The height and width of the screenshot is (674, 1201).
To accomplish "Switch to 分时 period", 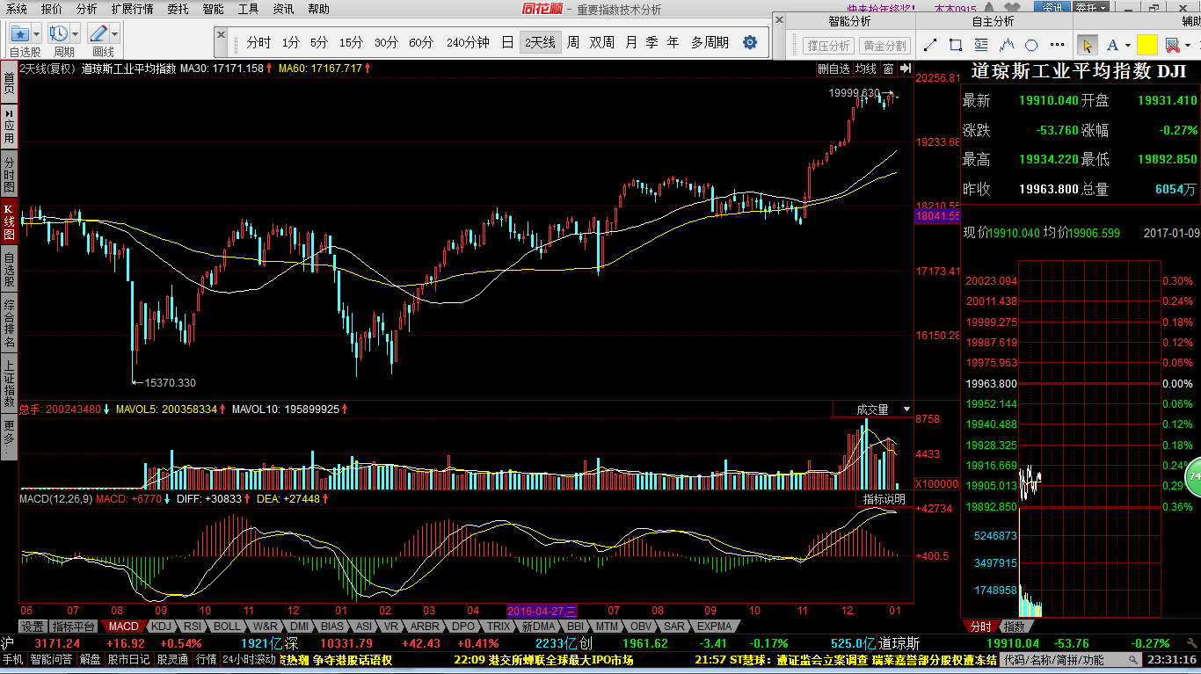I will 258,42.
